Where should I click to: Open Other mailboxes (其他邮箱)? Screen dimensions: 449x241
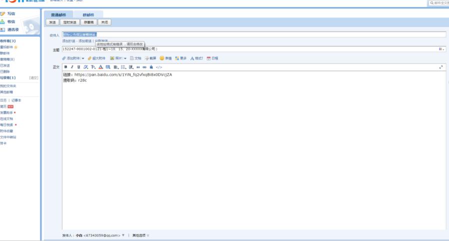click(x=6, y=92)
